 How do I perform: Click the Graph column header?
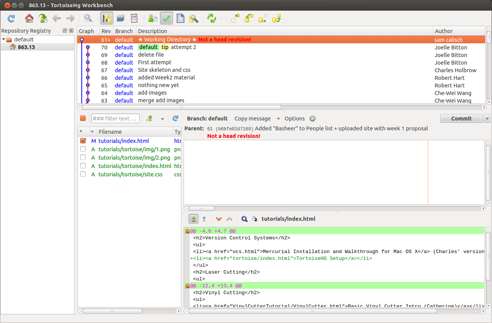[x=88, y=31]
